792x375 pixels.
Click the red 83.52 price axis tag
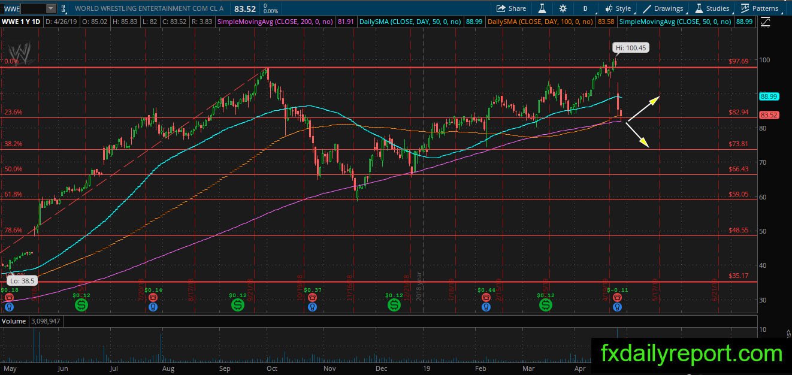pyautogui.click(x=768, y=115)
